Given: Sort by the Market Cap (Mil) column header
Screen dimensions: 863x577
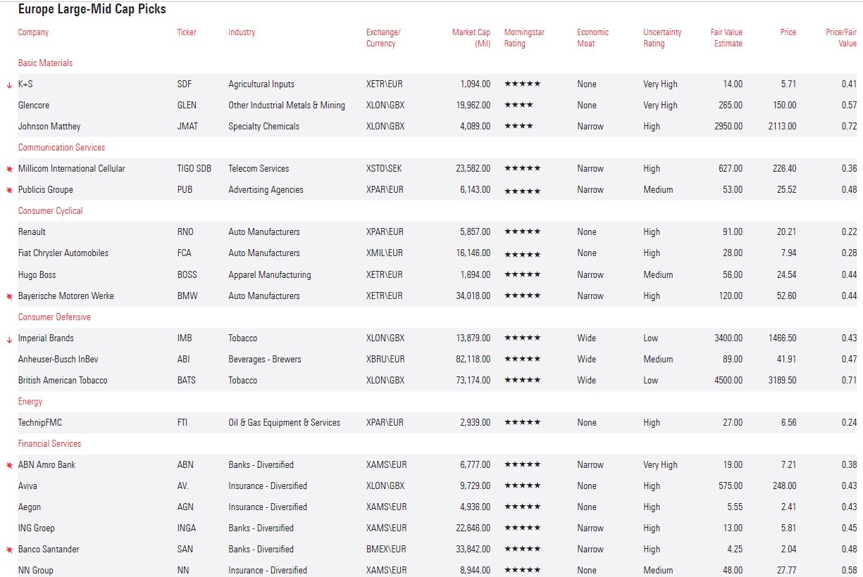Looking at the screenshot, I should (x=471, y=38).
